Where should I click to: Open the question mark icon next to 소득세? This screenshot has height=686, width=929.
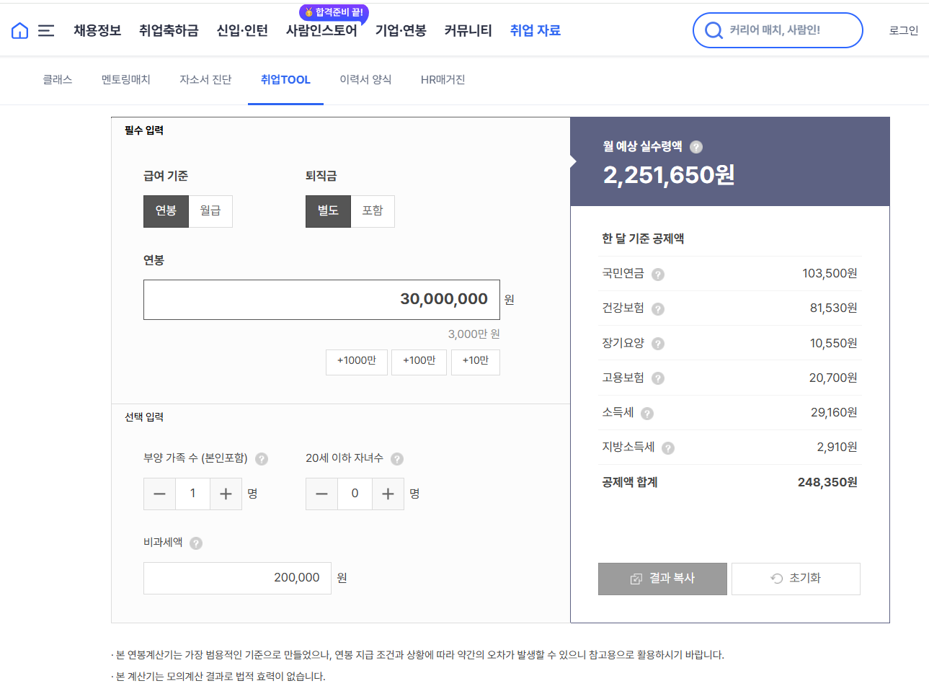tap(646, 413)
